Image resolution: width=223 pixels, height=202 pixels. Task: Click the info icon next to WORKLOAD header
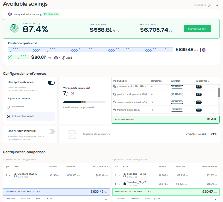tap(126, 81)
